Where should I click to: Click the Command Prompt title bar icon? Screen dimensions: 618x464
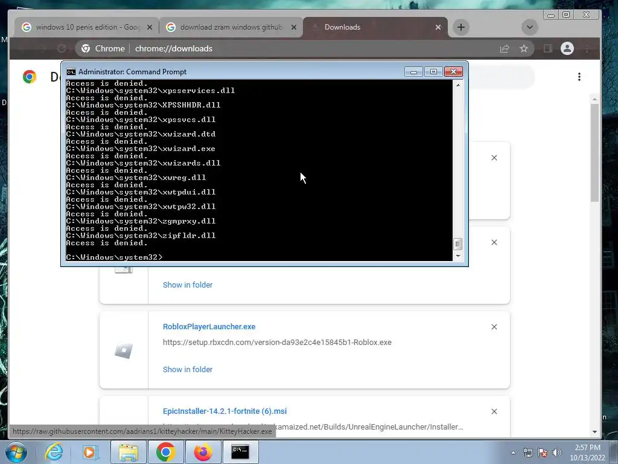[x=71, y=72]
